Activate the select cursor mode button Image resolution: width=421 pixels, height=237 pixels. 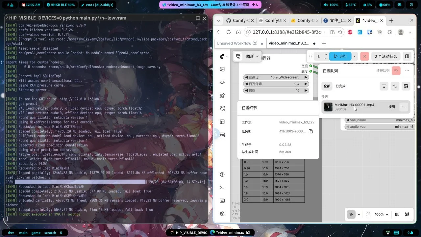pyautogui.click(x=351, y=214)
